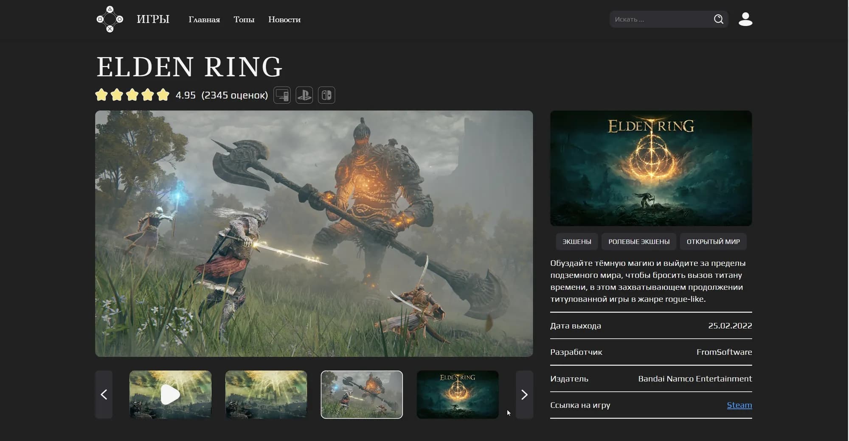The image size is (849, 441).
Task: Open the Steam link
Action: 739,405
